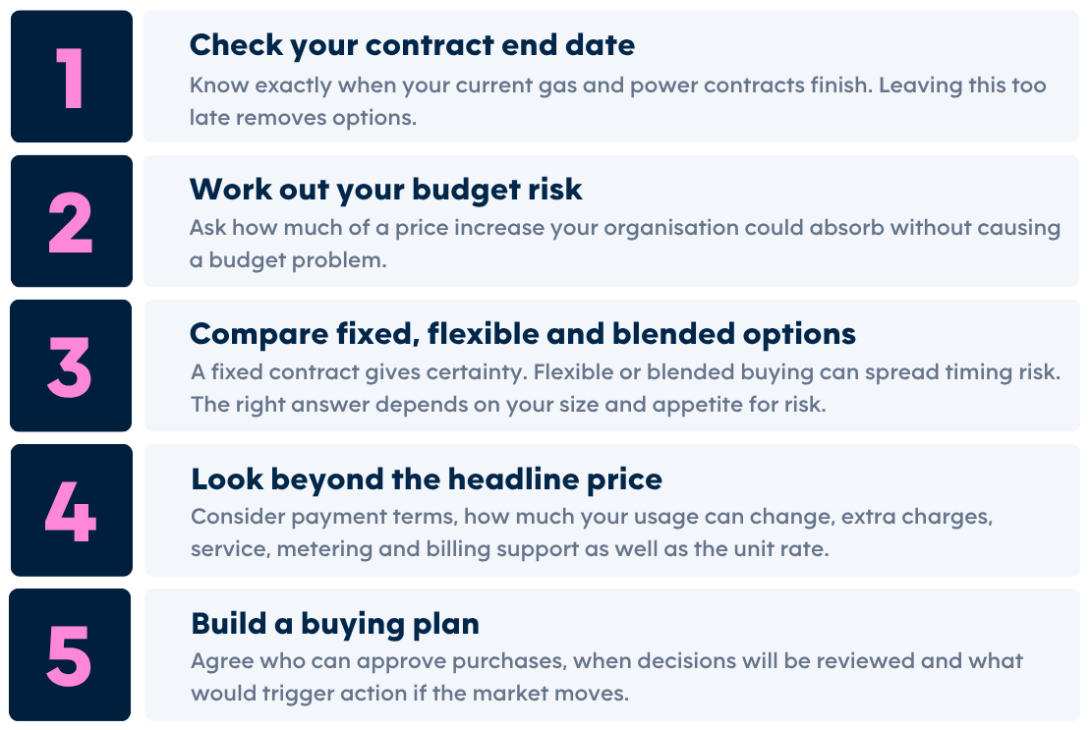Screen dimensions: 1092x730
Task: Click the number 2 step tile
Action: pyautogui.click(x=72, y=221)
